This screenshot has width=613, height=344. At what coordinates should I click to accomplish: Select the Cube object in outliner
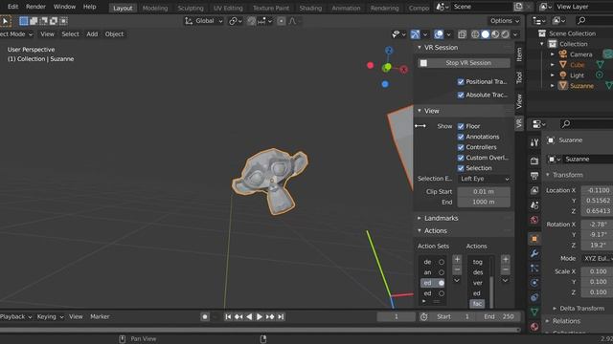tap(577, 65)
